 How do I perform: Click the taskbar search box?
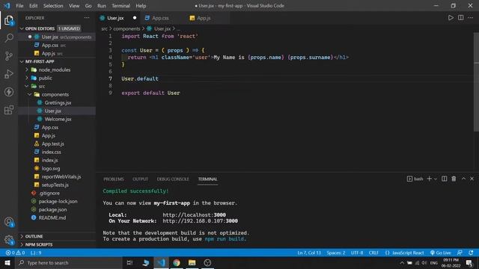tap(69, 262)
